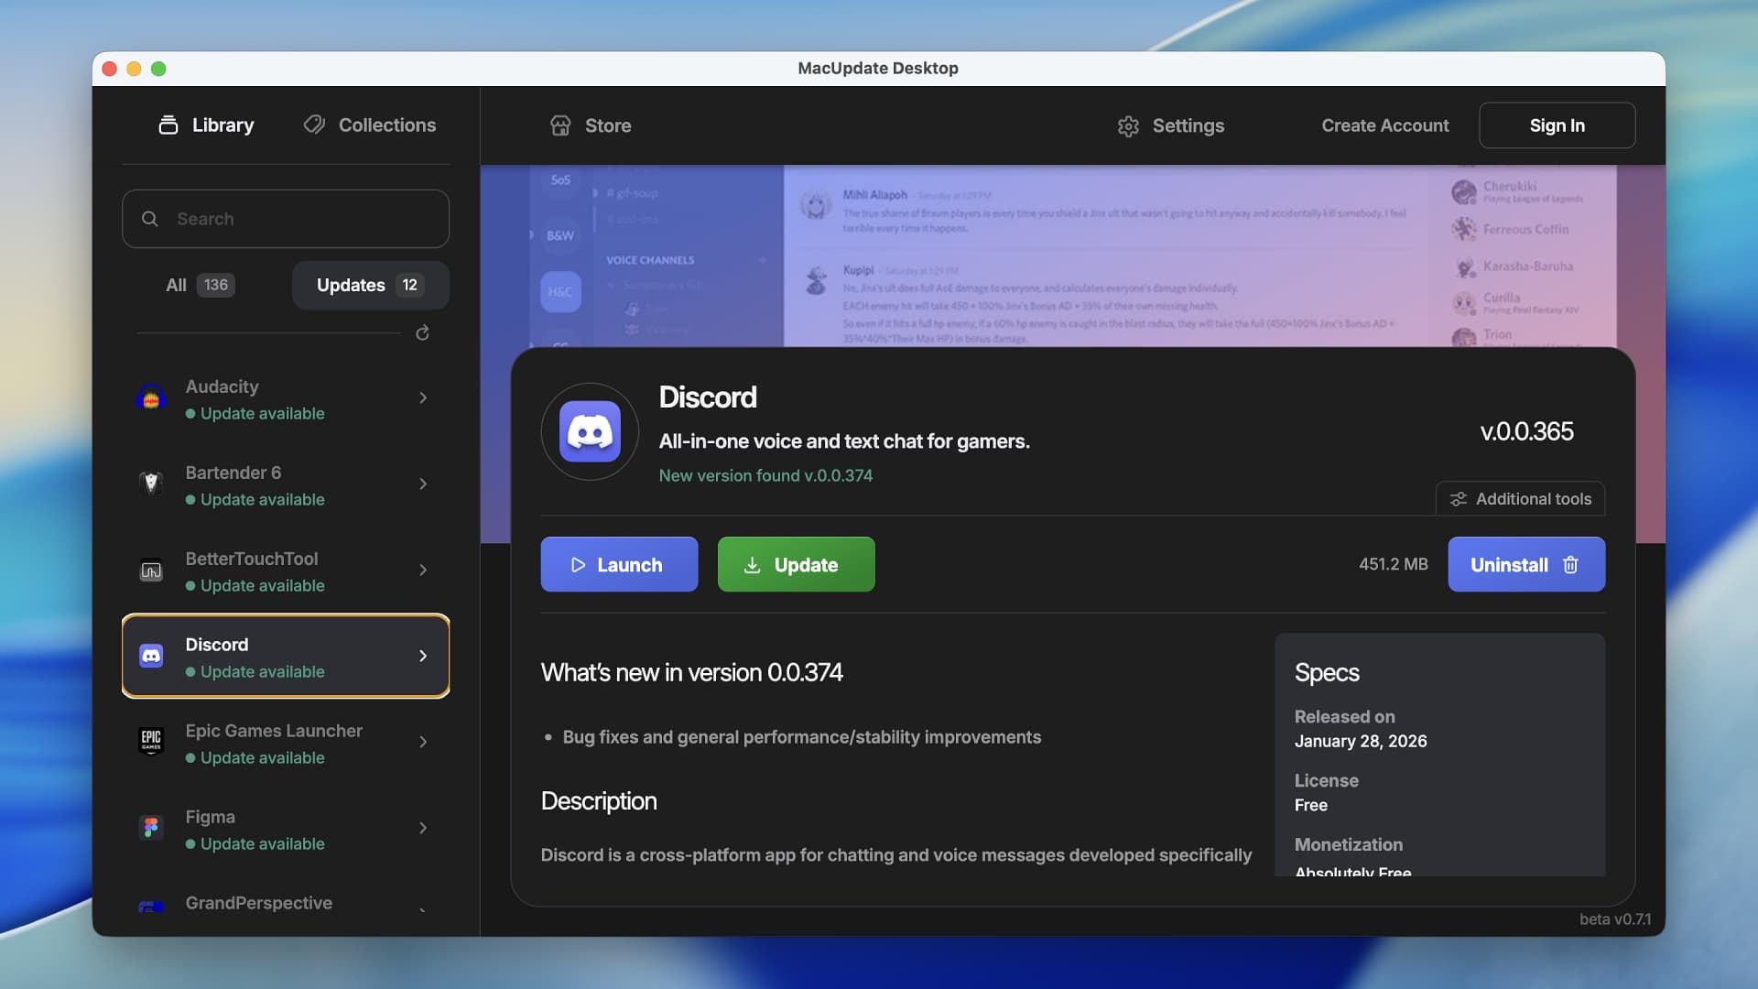Click the Collections tag icon
The height and width of the screenshot is (989, 1758).
click(314, 125)
